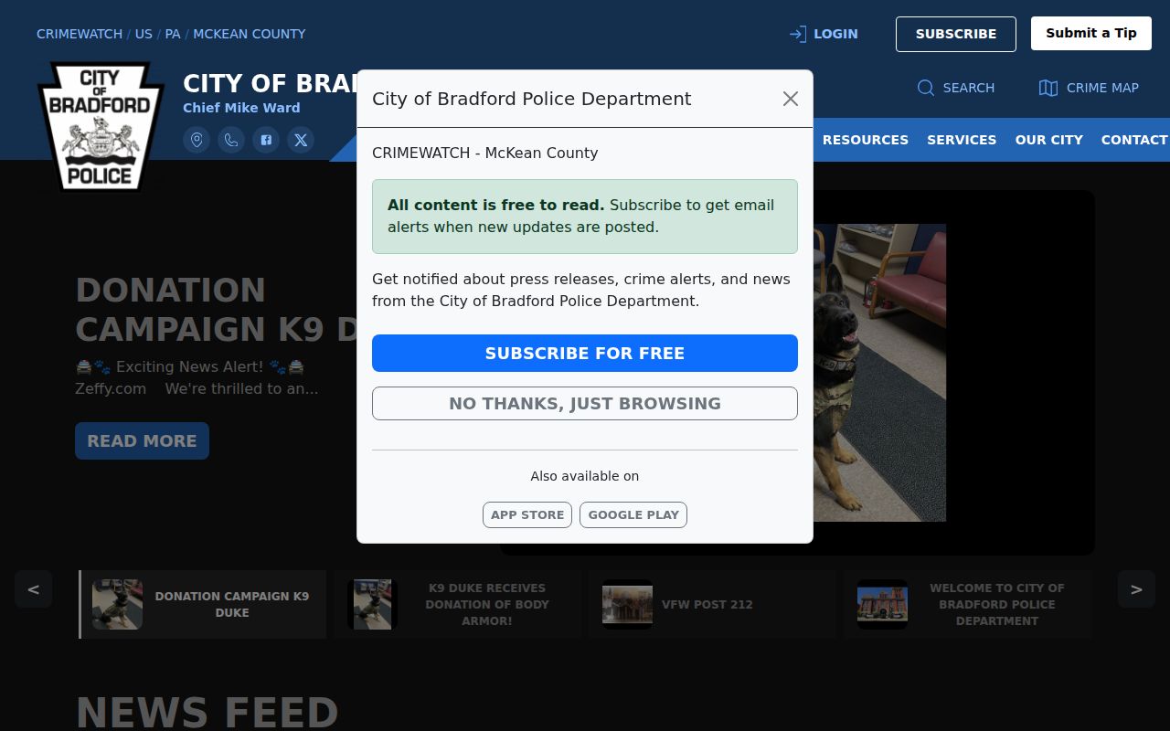This screenshot has width=1170, height=731.
Task: Open the Services menu
Action: point(962,140)
